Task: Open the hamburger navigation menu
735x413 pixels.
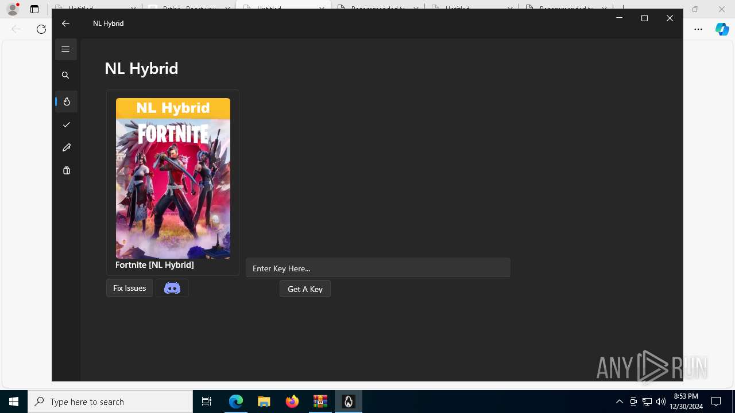Action: pos(65,49)
